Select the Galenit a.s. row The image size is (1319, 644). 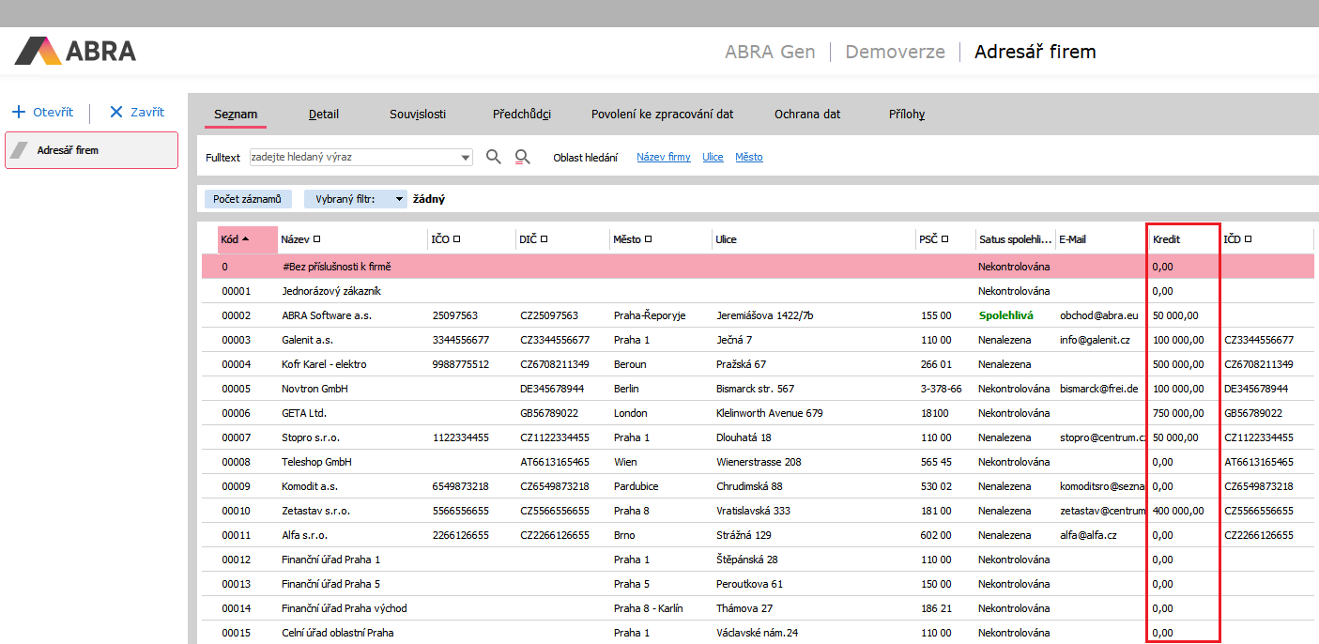click(x=308, y=340)
